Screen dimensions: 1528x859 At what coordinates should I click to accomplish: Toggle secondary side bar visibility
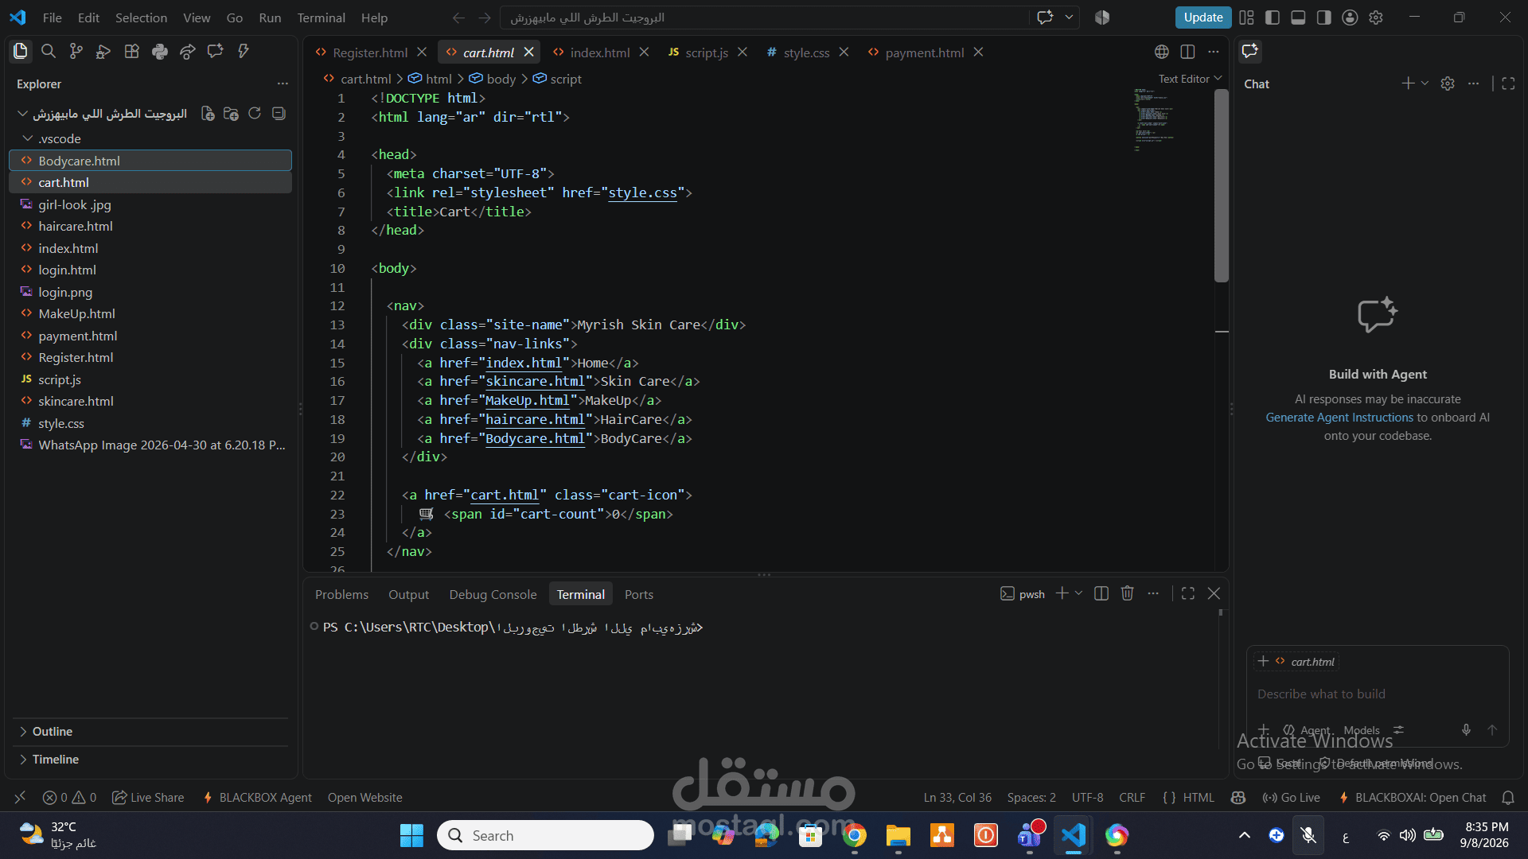click(1323, 17)
